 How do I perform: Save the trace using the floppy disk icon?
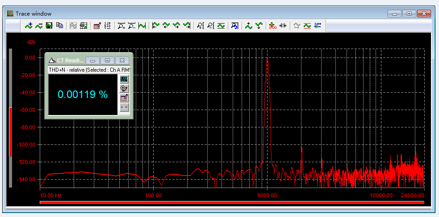click(x=49, y=26)
